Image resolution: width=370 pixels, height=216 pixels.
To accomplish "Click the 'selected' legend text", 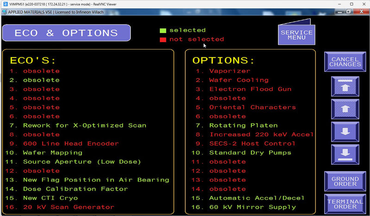I will (188, 30).
